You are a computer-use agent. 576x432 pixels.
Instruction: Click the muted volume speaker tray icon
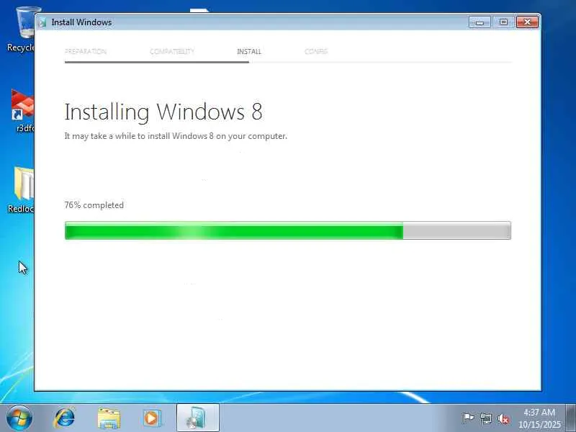coord(503,418)
